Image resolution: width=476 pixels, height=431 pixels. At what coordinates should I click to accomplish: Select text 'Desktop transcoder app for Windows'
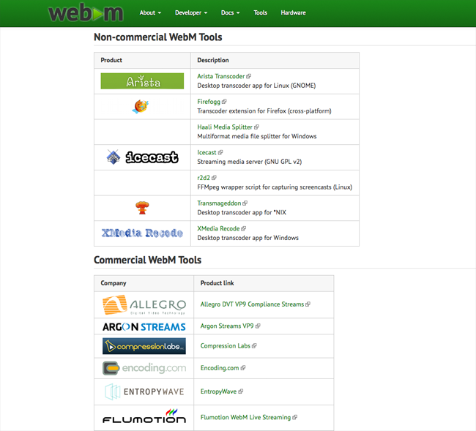pos(248,238)
